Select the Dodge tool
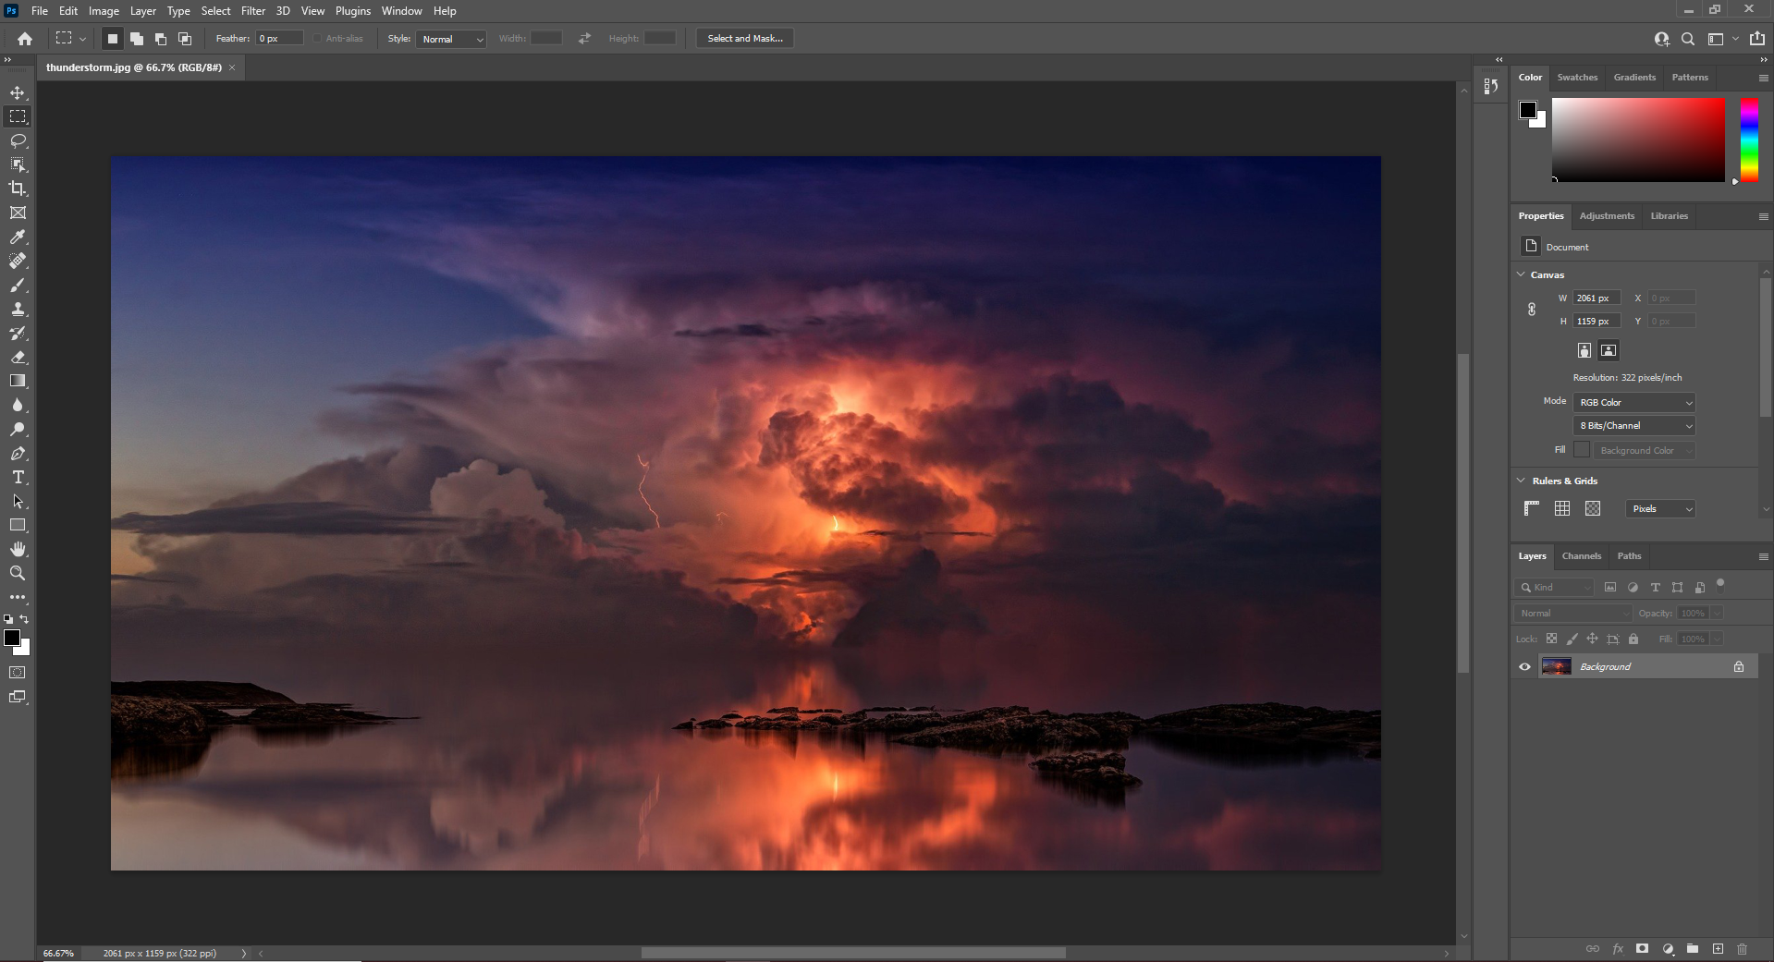This screenshot has width=1774, height=962. (18, 429)
